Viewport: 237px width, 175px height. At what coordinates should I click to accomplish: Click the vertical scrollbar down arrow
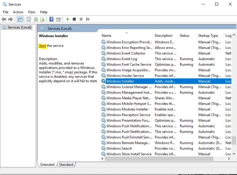[x=234, y=154]
